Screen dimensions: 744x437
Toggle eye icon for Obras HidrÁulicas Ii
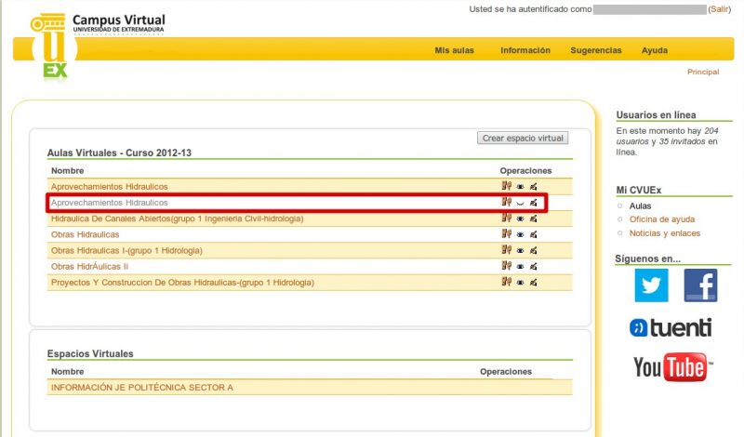520,267
